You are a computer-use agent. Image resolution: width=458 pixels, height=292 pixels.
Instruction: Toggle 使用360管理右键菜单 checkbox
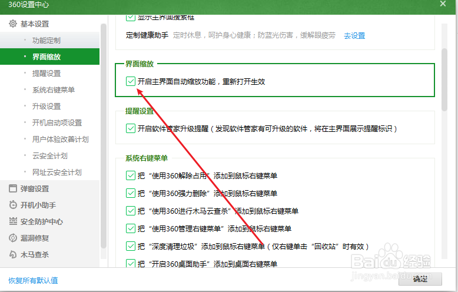(131, 228)
